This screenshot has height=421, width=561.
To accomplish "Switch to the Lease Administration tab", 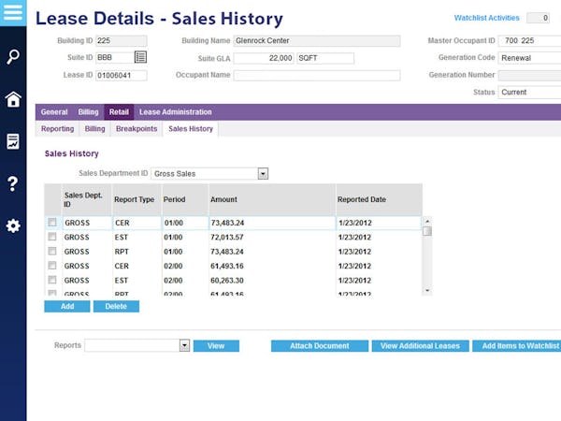I will click(175, 112).
